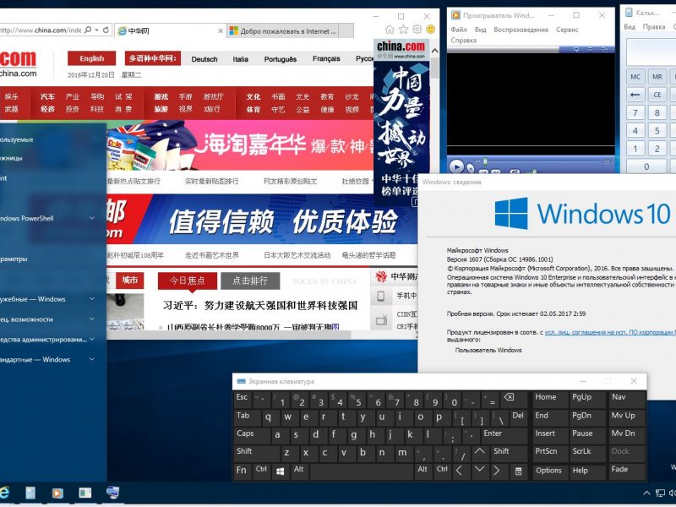Open Internet Explorer favorites star
Image resolution: width=676 pixels, height=507 pixels.
pos(404,30)
